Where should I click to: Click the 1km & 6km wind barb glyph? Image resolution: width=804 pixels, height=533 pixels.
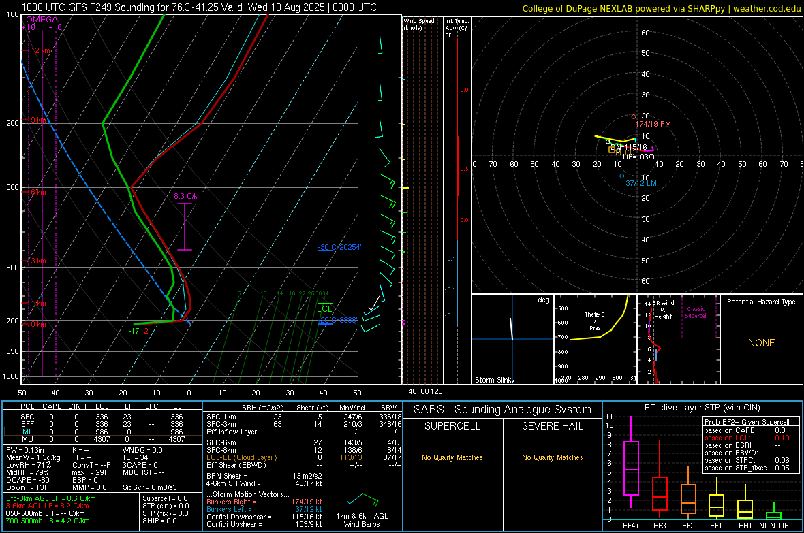(x=362, y=499)
